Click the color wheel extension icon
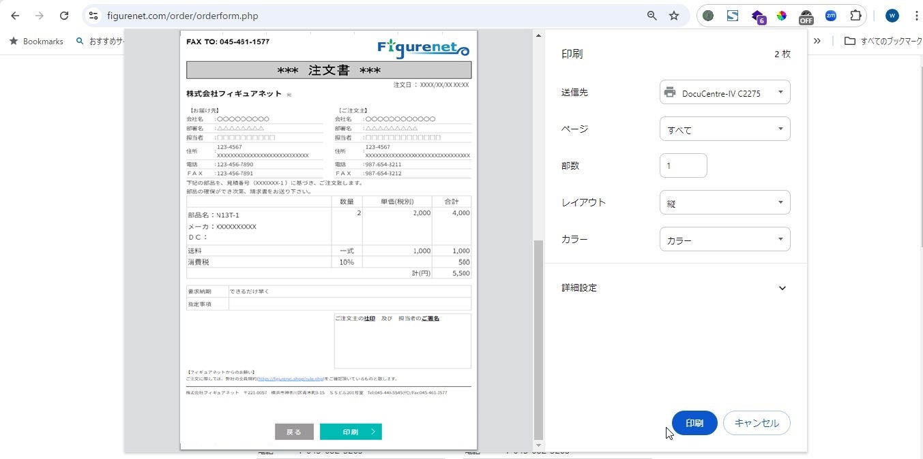Image resolution: width=923 pixels, height=459 pixels. 781,16
